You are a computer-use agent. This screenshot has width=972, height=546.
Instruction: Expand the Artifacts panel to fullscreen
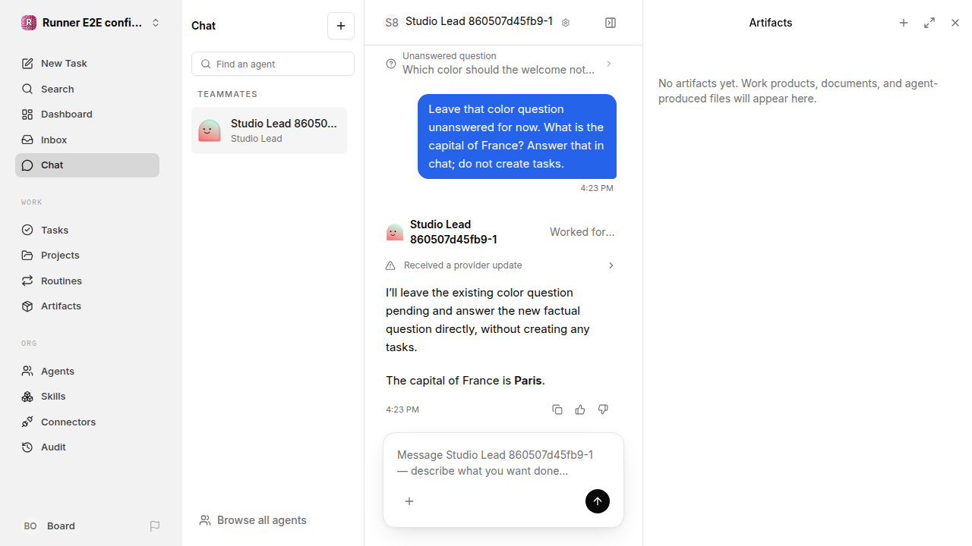coord(929,23)
